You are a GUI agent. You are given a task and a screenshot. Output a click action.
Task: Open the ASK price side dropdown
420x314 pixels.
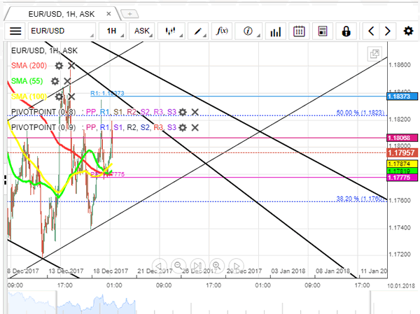(142, 31)
